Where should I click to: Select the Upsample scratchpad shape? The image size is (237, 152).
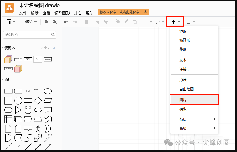point(8,69)
